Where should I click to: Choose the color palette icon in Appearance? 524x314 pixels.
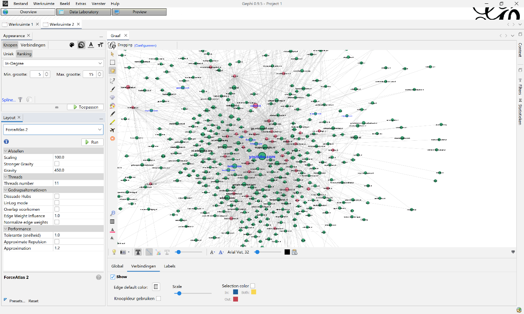coord(72,45)
